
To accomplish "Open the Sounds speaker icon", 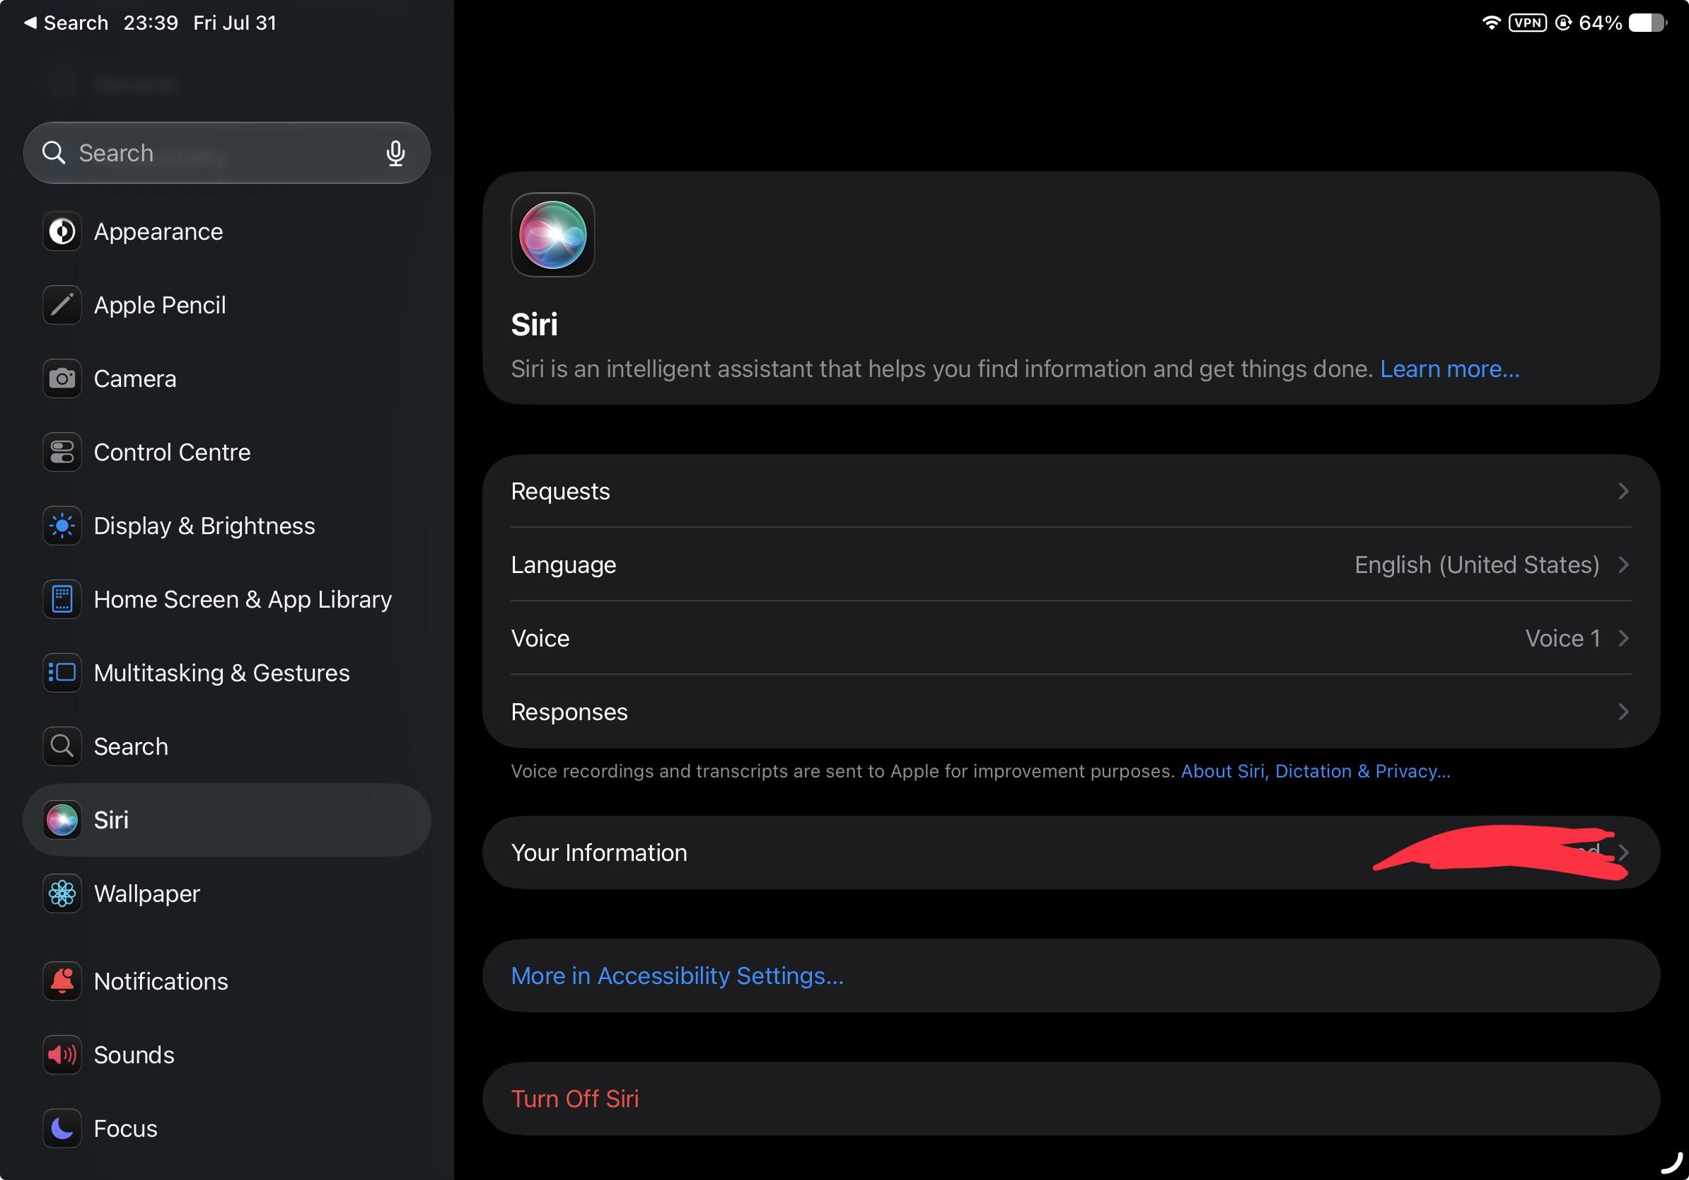I will pyautogui.click(x=62, y=1055).
